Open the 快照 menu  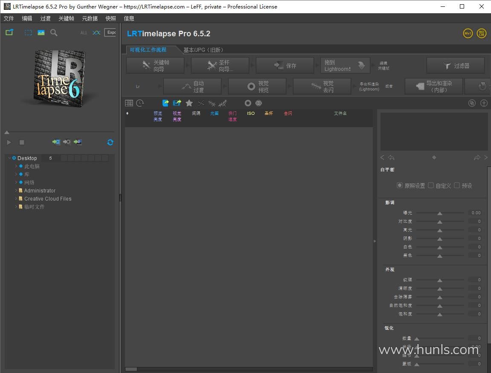coord(111,18)
